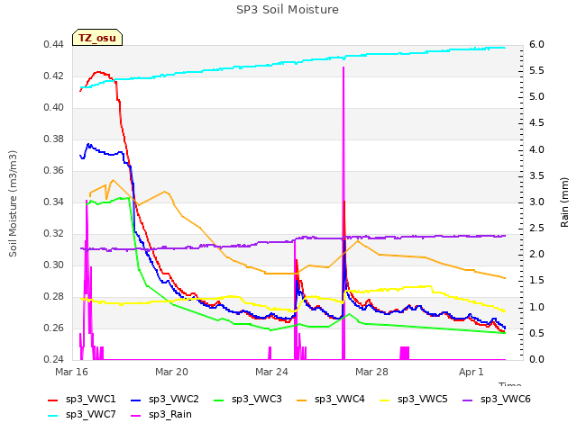Click the 0.26 left axis value
The width and height of the screenshot is (577, 432).
54,328
